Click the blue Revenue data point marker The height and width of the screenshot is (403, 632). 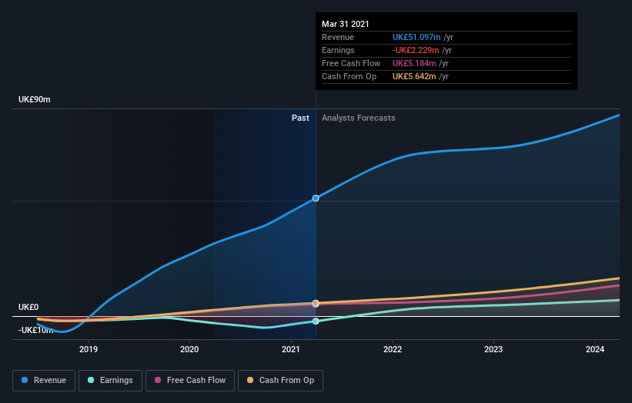(316, 198)
